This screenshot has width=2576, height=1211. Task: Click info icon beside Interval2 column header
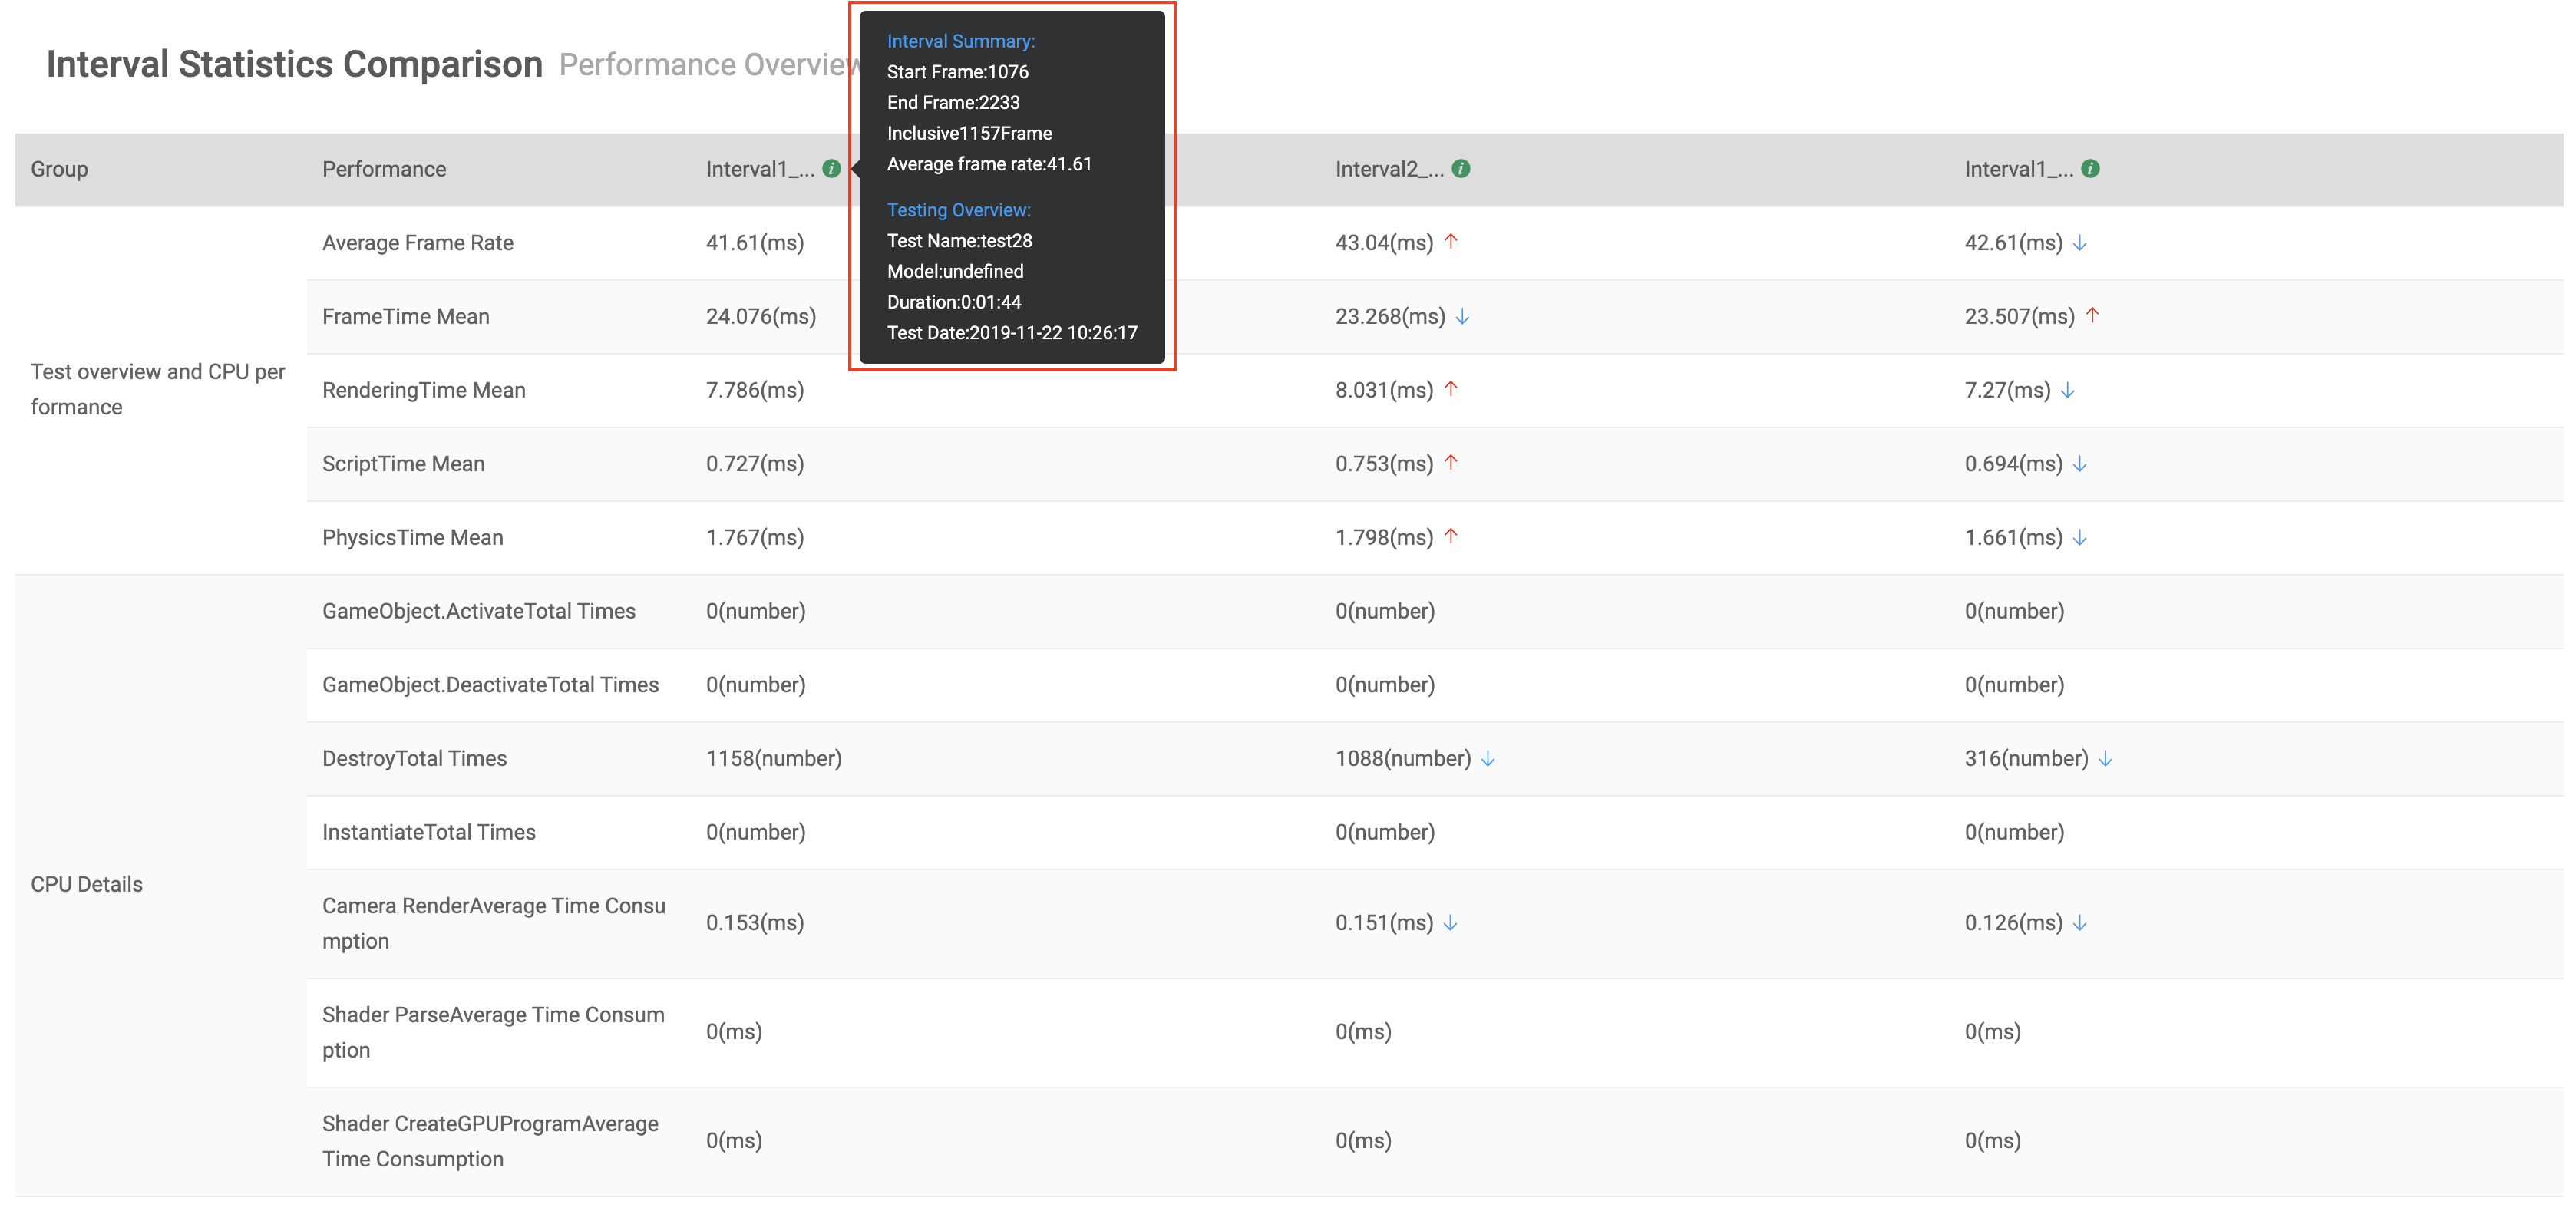[x=1461, y=169]
